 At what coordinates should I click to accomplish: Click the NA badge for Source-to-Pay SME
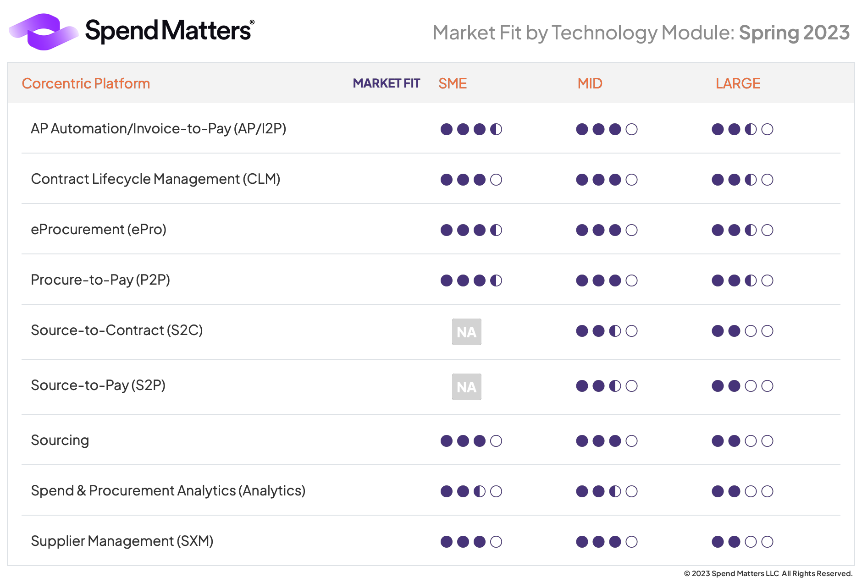coord(466,387)
